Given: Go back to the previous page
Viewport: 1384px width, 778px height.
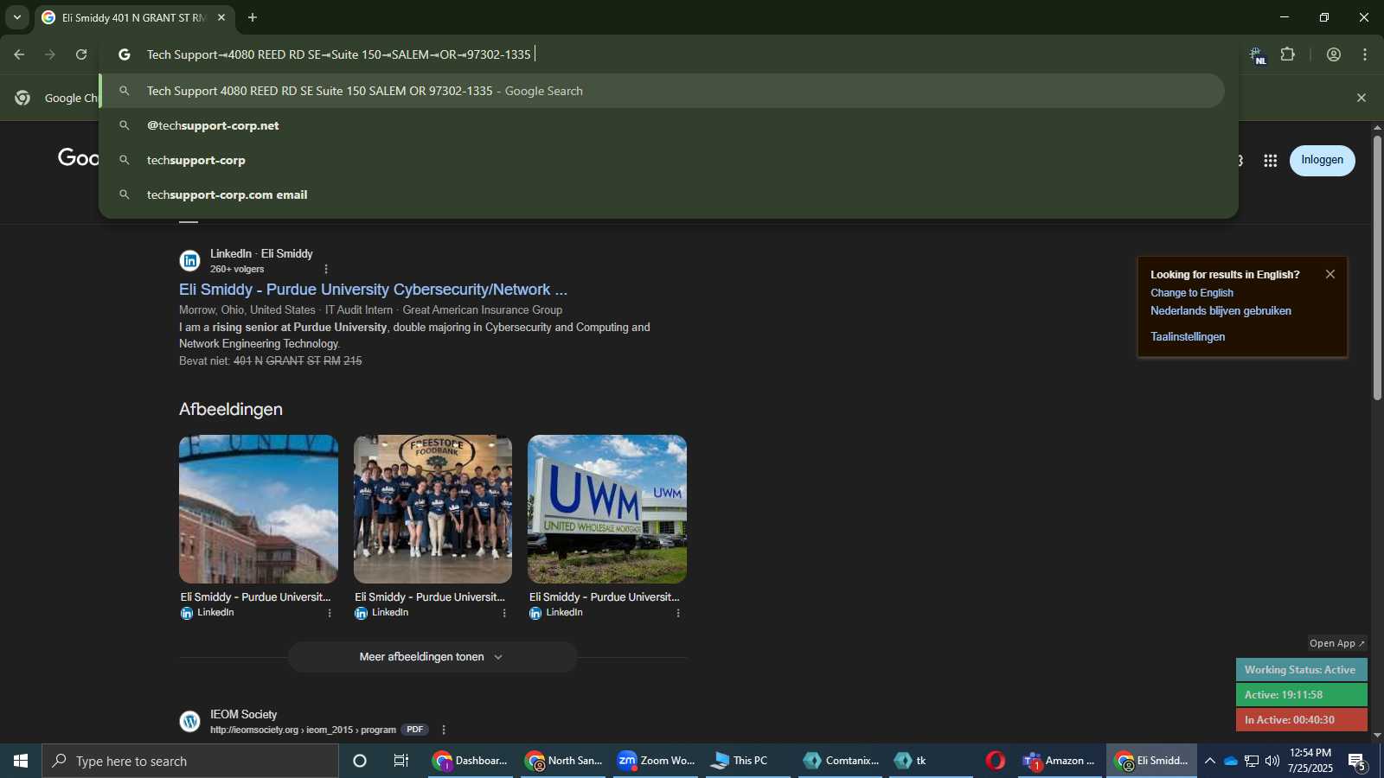Looking at the screenshot, I should click(x=19, y=54).
